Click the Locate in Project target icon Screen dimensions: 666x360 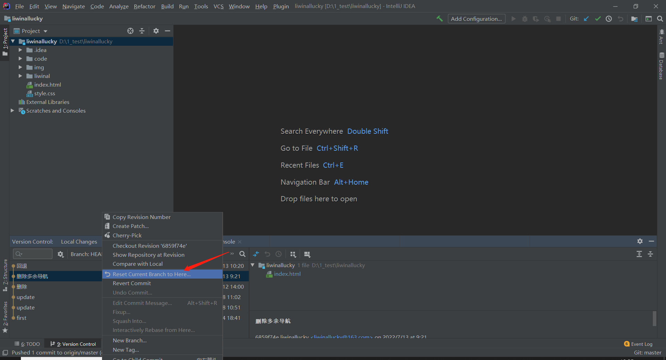click(130, 31)
